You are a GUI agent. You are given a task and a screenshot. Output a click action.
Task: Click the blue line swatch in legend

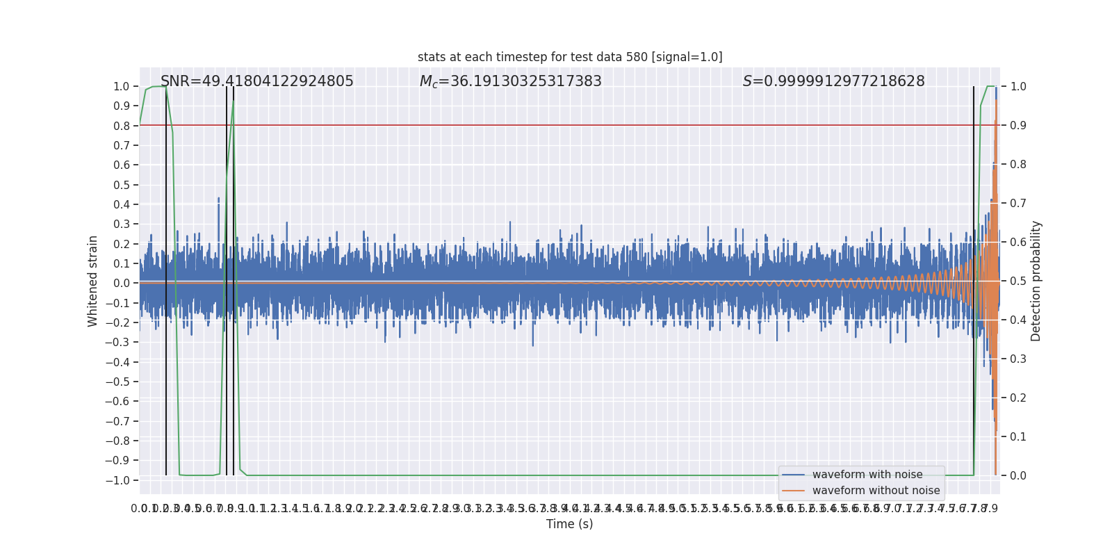[x=793, y=475]
